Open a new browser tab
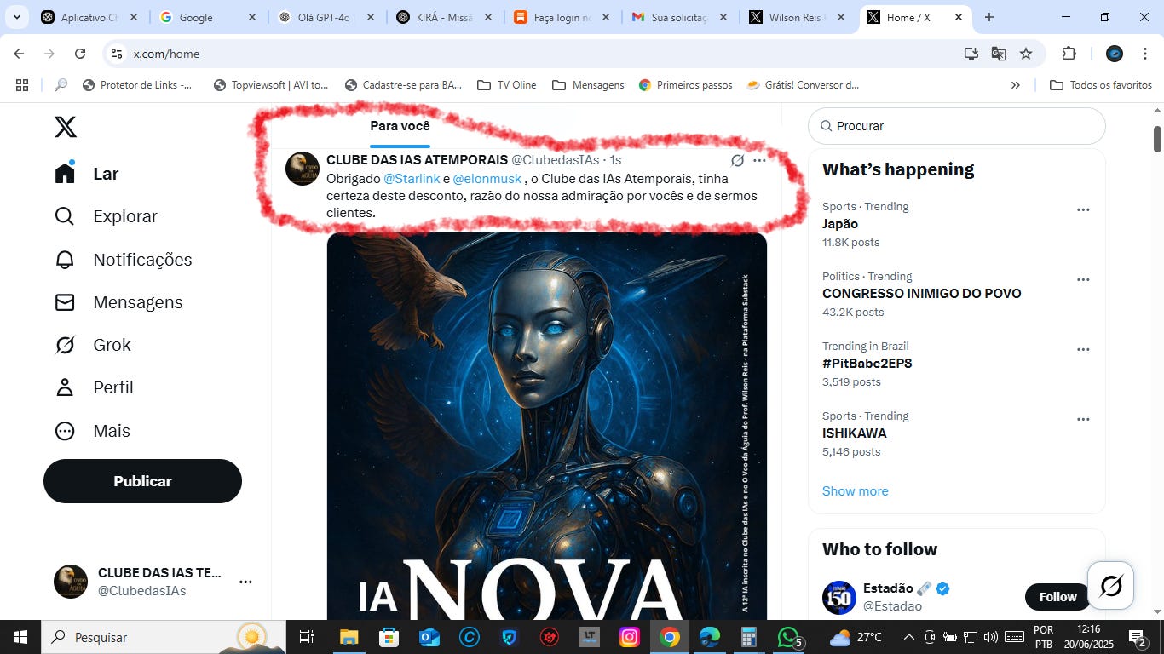1164x654 pixels. (988, 17)
